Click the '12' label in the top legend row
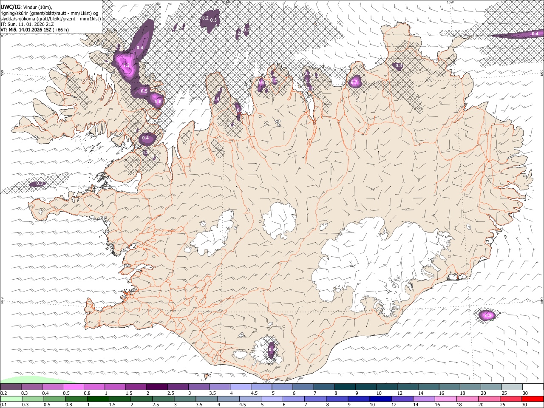Image resolution: width=544 pixels, height=408 pixels. (x=399, y=393)
